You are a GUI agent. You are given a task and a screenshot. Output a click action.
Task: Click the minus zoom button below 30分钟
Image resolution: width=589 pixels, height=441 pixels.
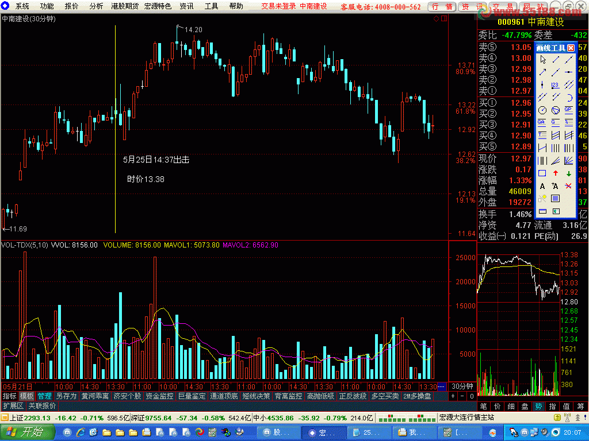click(462, 396)
